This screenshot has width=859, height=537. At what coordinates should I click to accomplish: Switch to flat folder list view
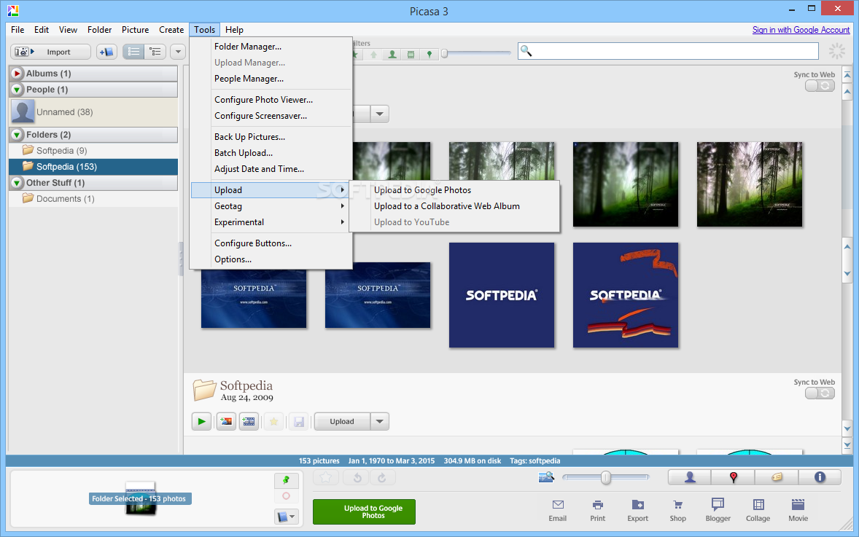pyautogui.click(x=133, y=52)
